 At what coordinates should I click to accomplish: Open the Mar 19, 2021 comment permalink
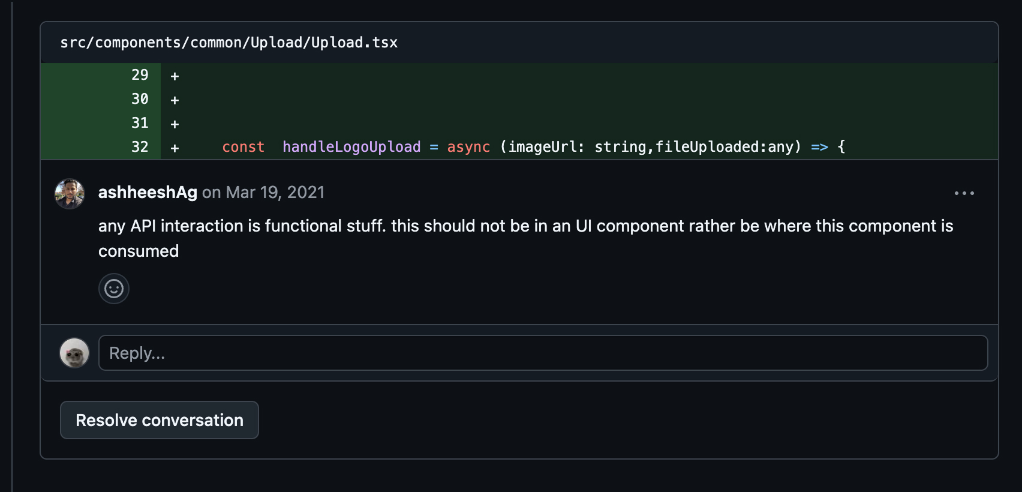point(275,192)
